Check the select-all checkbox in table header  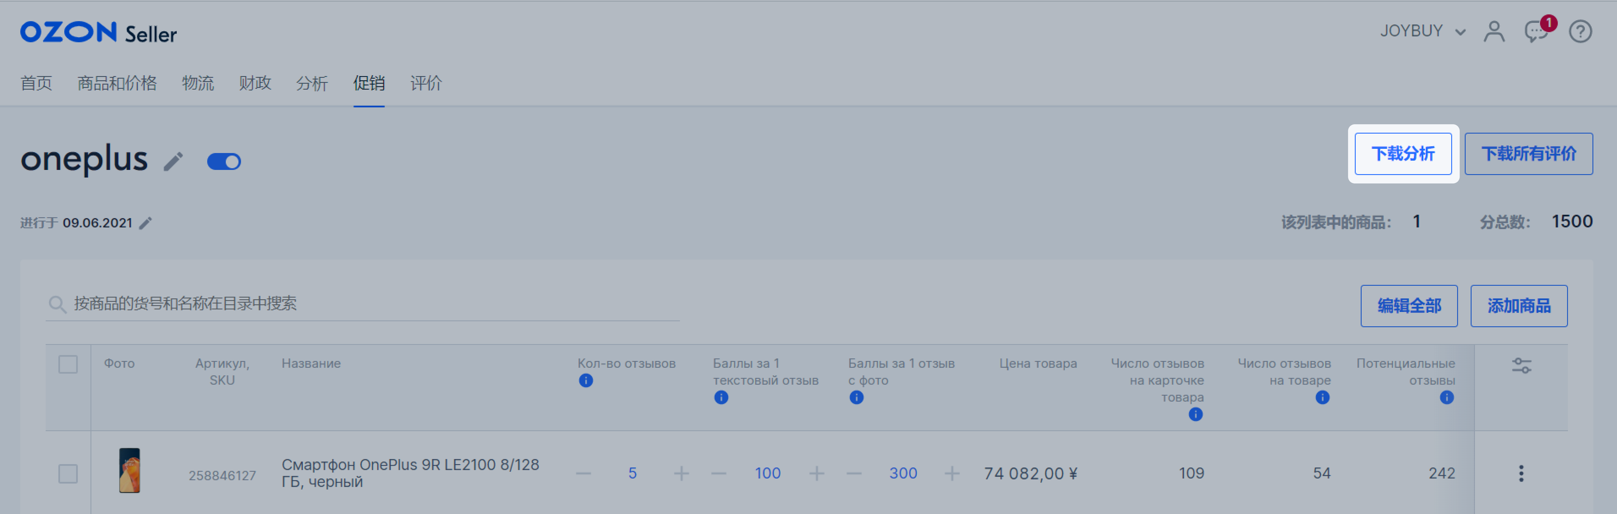pos(68,364)
